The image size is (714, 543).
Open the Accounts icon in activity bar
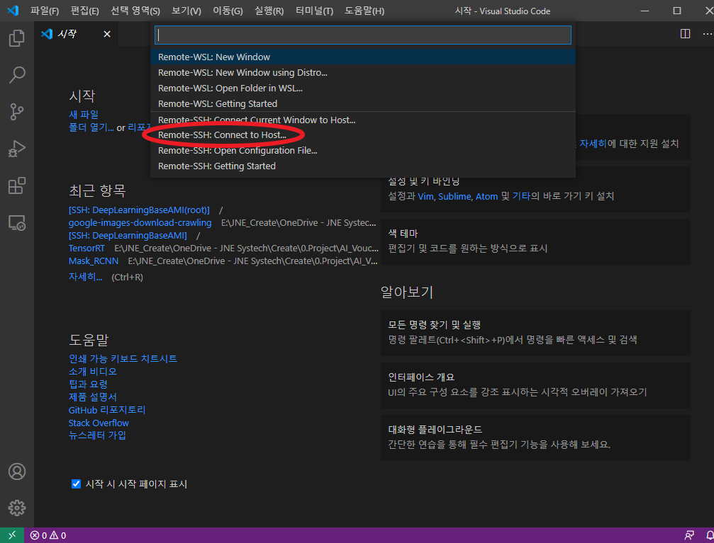(x=17, y=471)
